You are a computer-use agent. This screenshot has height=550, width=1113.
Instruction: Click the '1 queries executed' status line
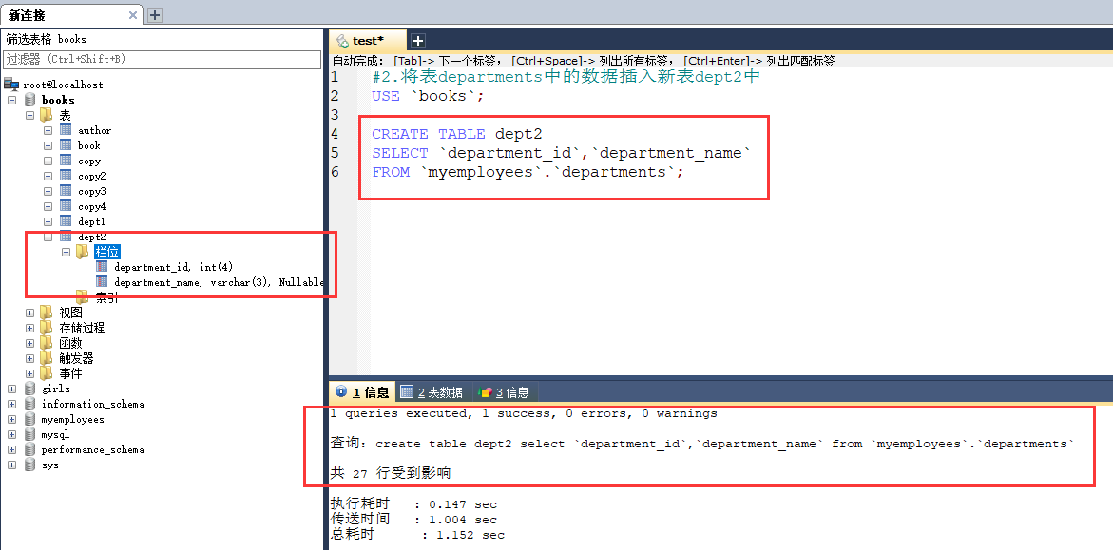(x=524, y=413)
